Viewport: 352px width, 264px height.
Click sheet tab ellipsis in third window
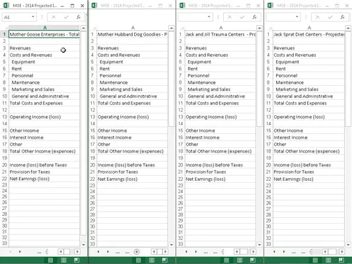pos(205,252)
